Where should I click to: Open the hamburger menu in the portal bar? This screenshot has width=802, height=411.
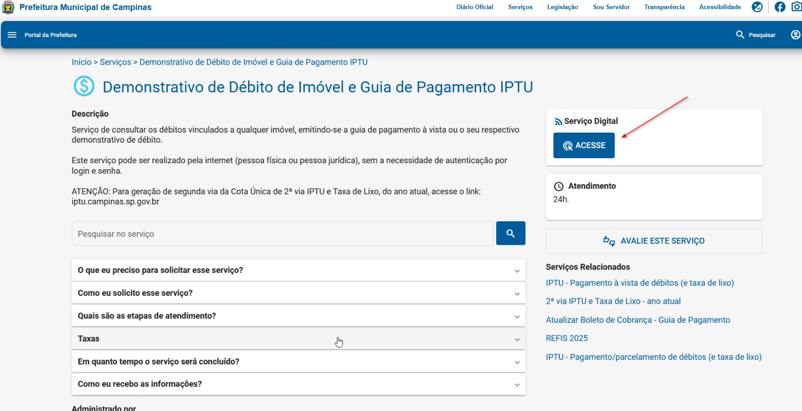(x=12, y=35)
